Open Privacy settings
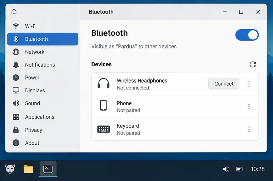 pos(43,130)
